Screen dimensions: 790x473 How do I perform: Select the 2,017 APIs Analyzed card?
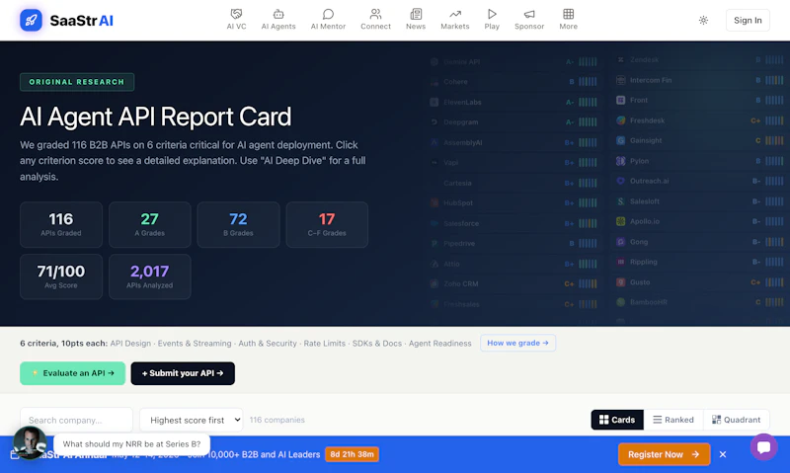point(150,276)
